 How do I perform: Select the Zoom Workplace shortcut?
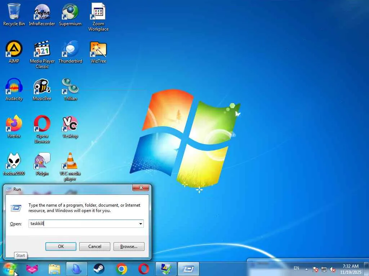(x=98, y=17)
